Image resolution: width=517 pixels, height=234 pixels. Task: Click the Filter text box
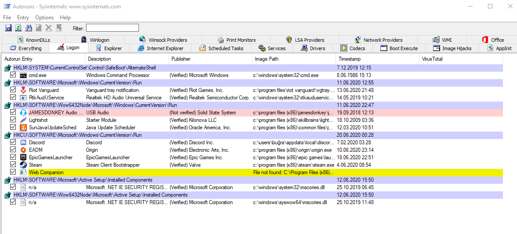[113, 28]
